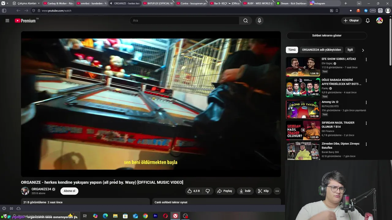The width and height of the screenshot is (392, 220).
Task: Open options for SIFIRDAN NASIL TRADER video
Action: [366, 123]
